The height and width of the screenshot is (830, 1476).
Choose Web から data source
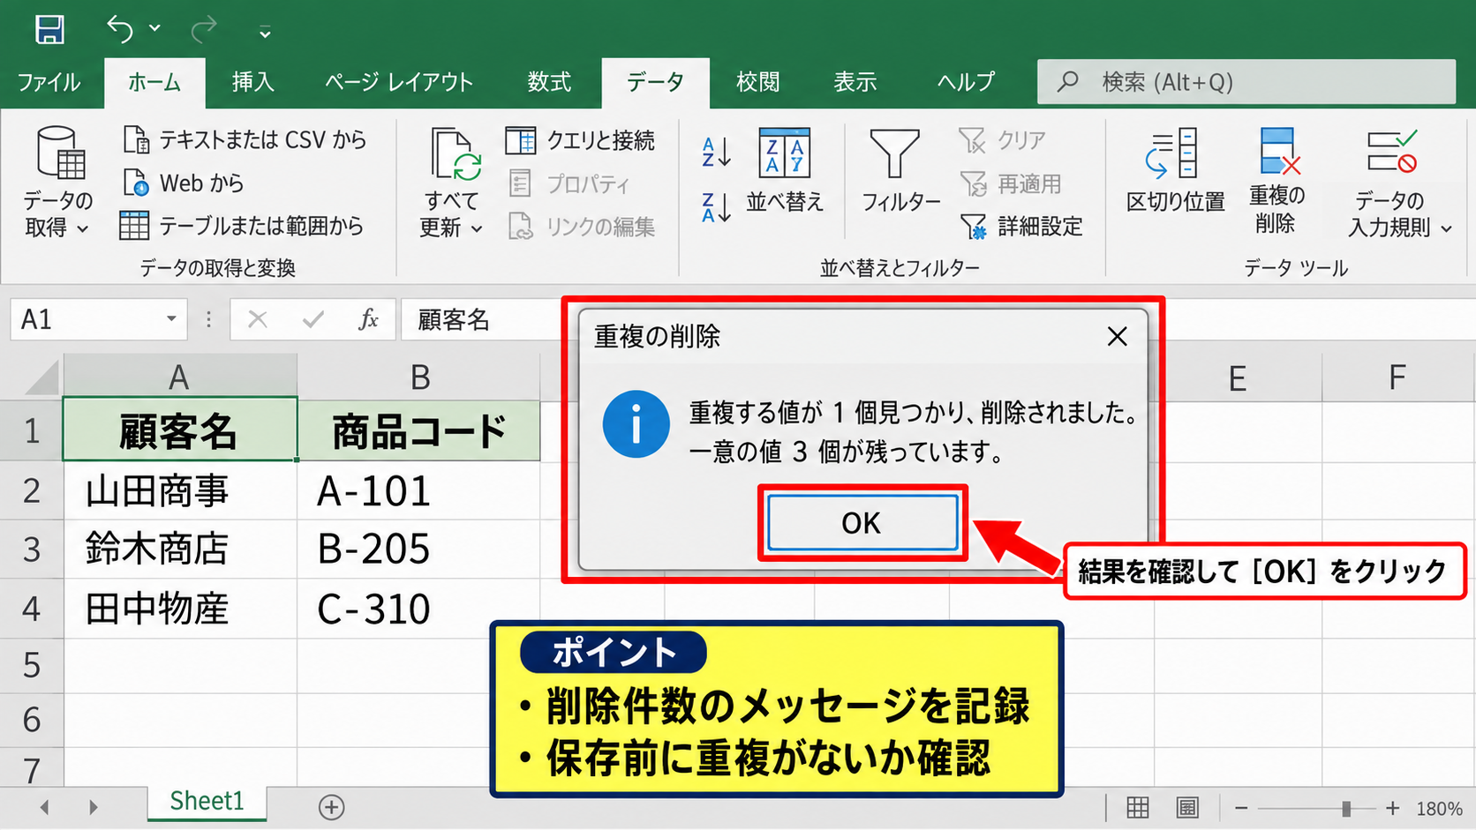[x=183, y=183]
